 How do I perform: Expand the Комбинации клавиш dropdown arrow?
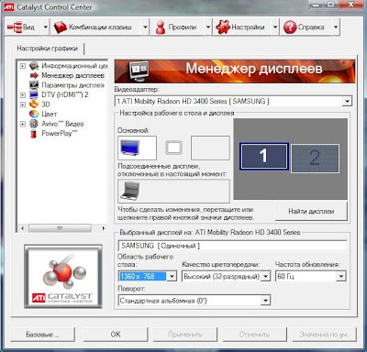145,27
